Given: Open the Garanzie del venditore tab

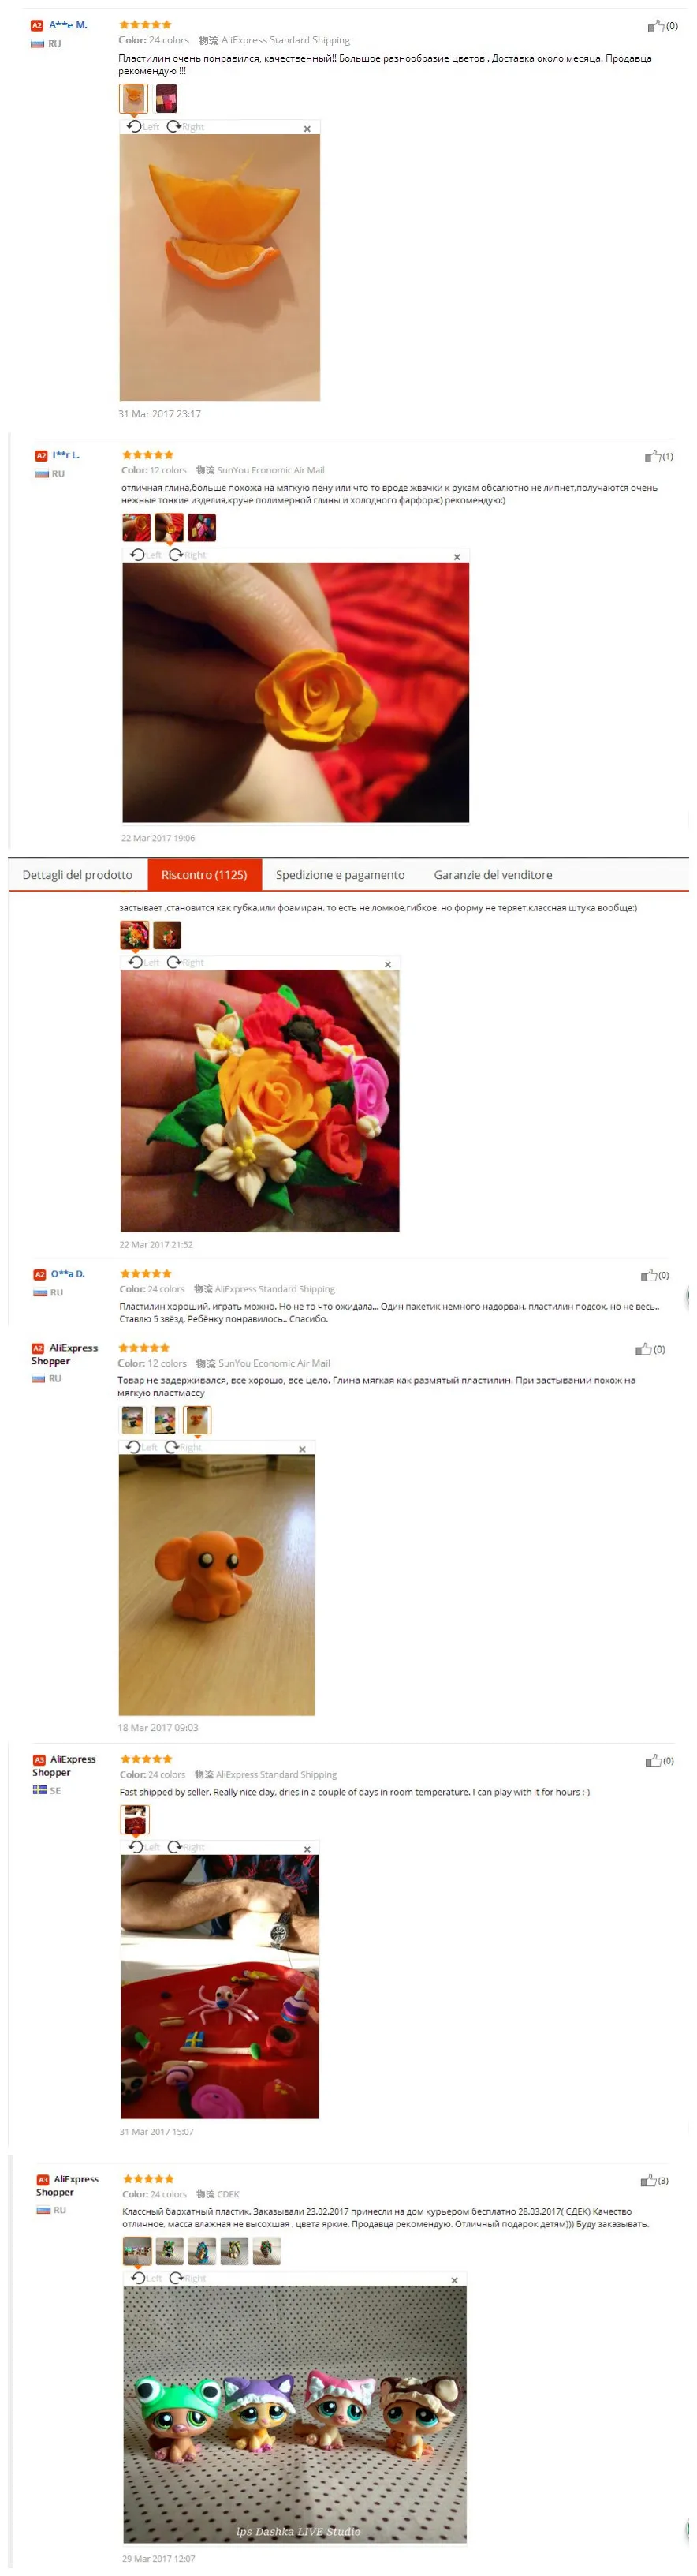Looking at the screenshot, I should (x=493, y=875).
